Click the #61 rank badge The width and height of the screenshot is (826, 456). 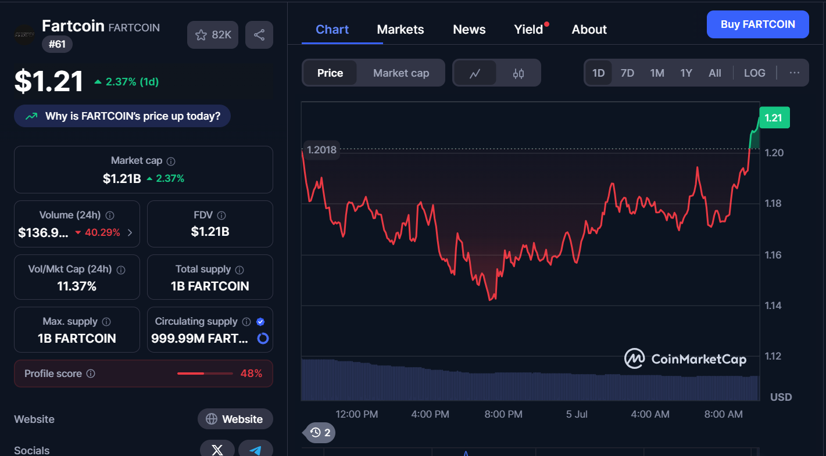(x=57, y=44)
